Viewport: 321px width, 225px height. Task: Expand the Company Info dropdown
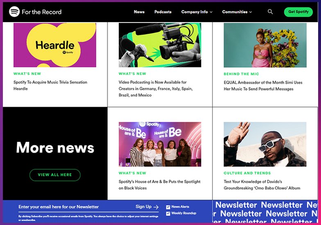tap(197, 12)
